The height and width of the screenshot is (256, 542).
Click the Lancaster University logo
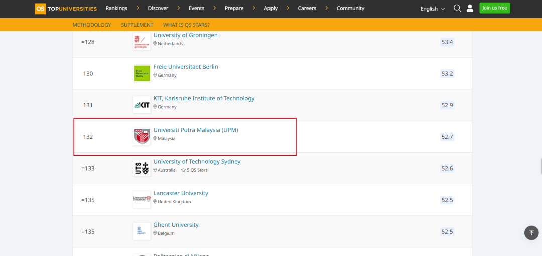coord(142,200)
